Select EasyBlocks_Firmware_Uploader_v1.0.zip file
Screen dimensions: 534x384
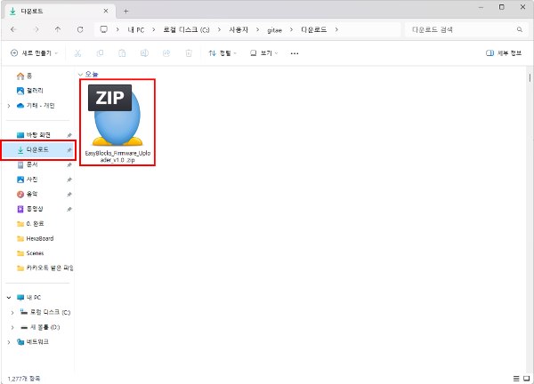[x=117, y=123]
